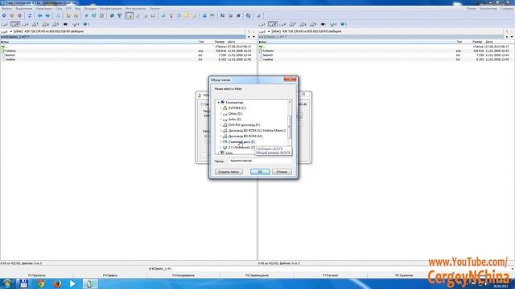515x289 pixels.
Task: Select drive g in right panel drive bar
Action: coord(303,24)
